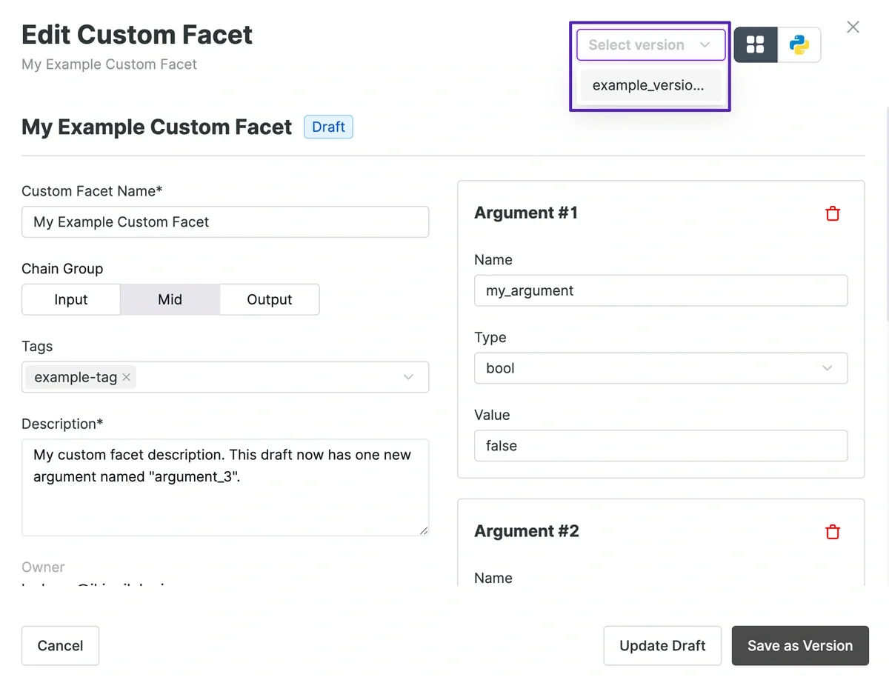
Task: Click the Owner label
Action: [43, 567]
